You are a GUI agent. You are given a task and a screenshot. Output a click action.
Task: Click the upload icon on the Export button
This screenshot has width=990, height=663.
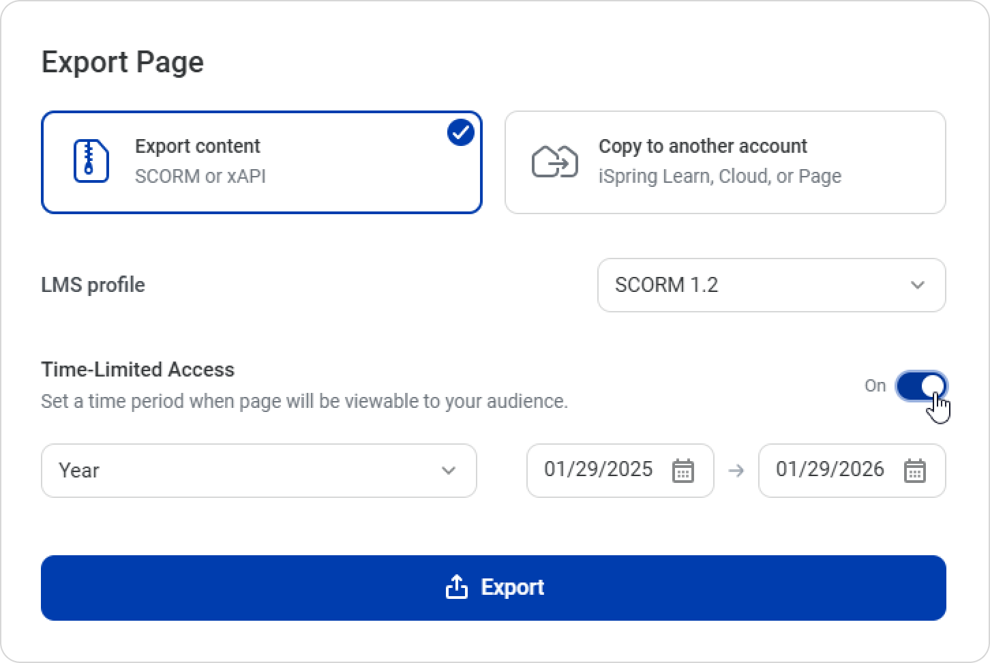click(456, 587)
